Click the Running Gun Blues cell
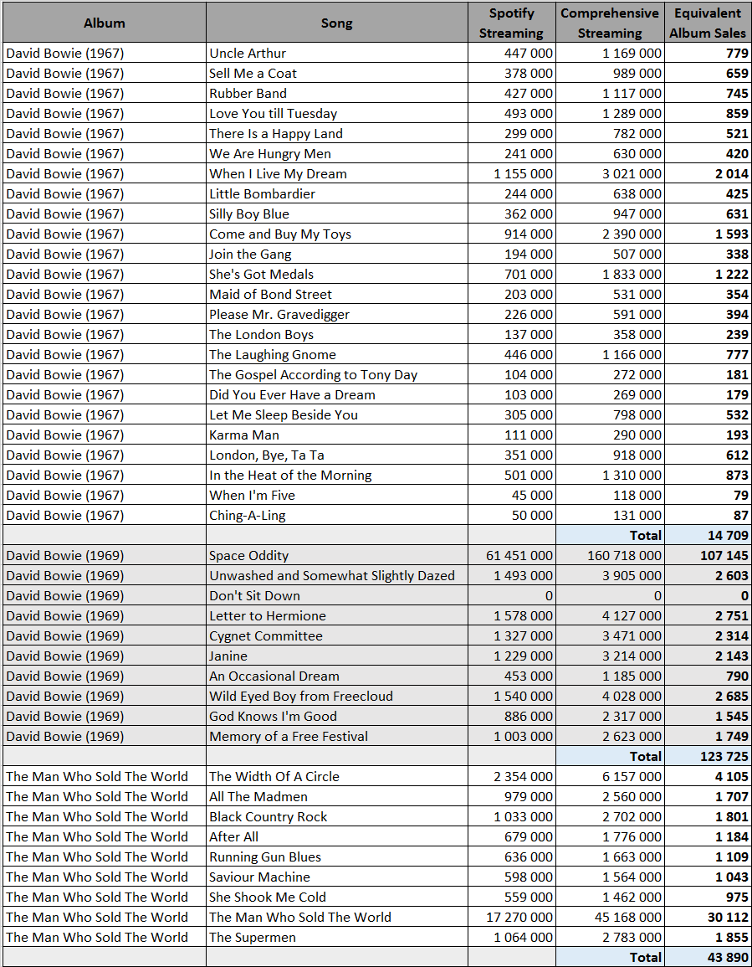The image size is (752, 967). tap(336, 857)
